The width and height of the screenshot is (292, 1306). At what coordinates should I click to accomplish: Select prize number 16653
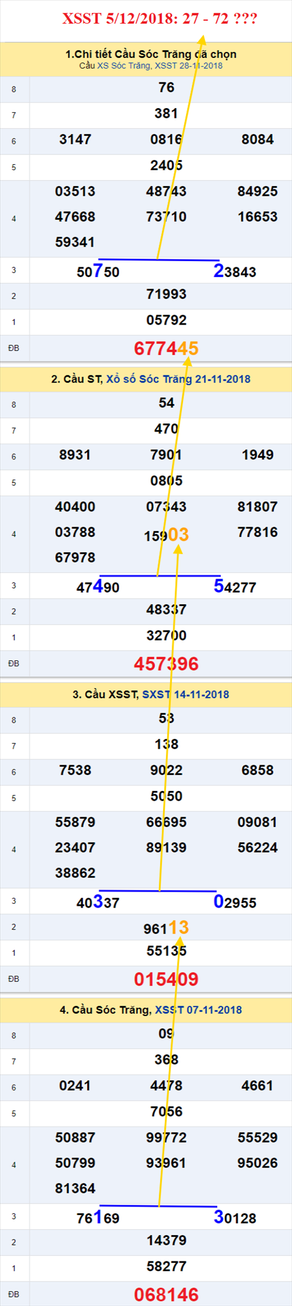pos(258,217)
